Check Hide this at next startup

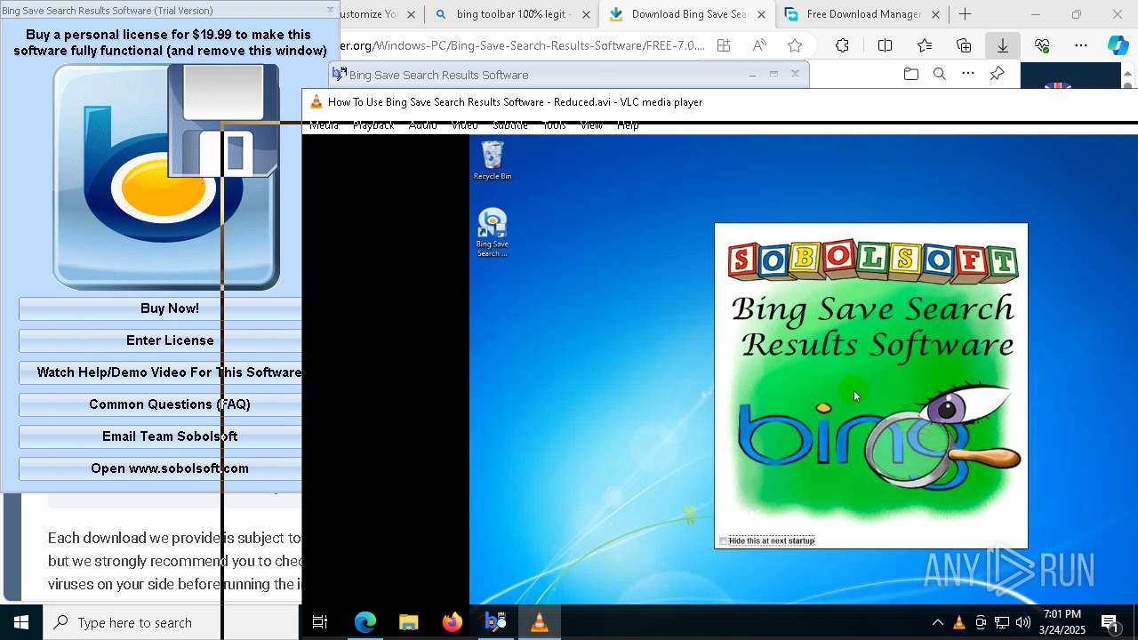[723, 540]
